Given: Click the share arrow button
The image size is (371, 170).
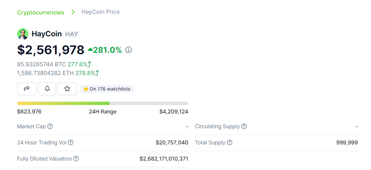Looking at the screenshot, I should point(27,89).
